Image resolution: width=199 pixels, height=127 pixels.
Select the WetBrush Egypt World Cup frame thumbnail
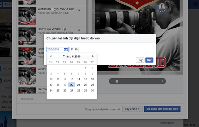point(27,16)
